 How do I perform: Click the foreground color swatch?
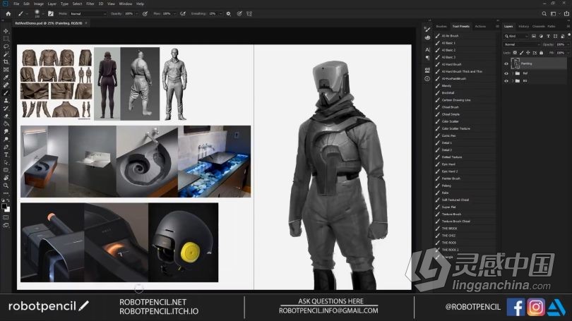point(4,207)
